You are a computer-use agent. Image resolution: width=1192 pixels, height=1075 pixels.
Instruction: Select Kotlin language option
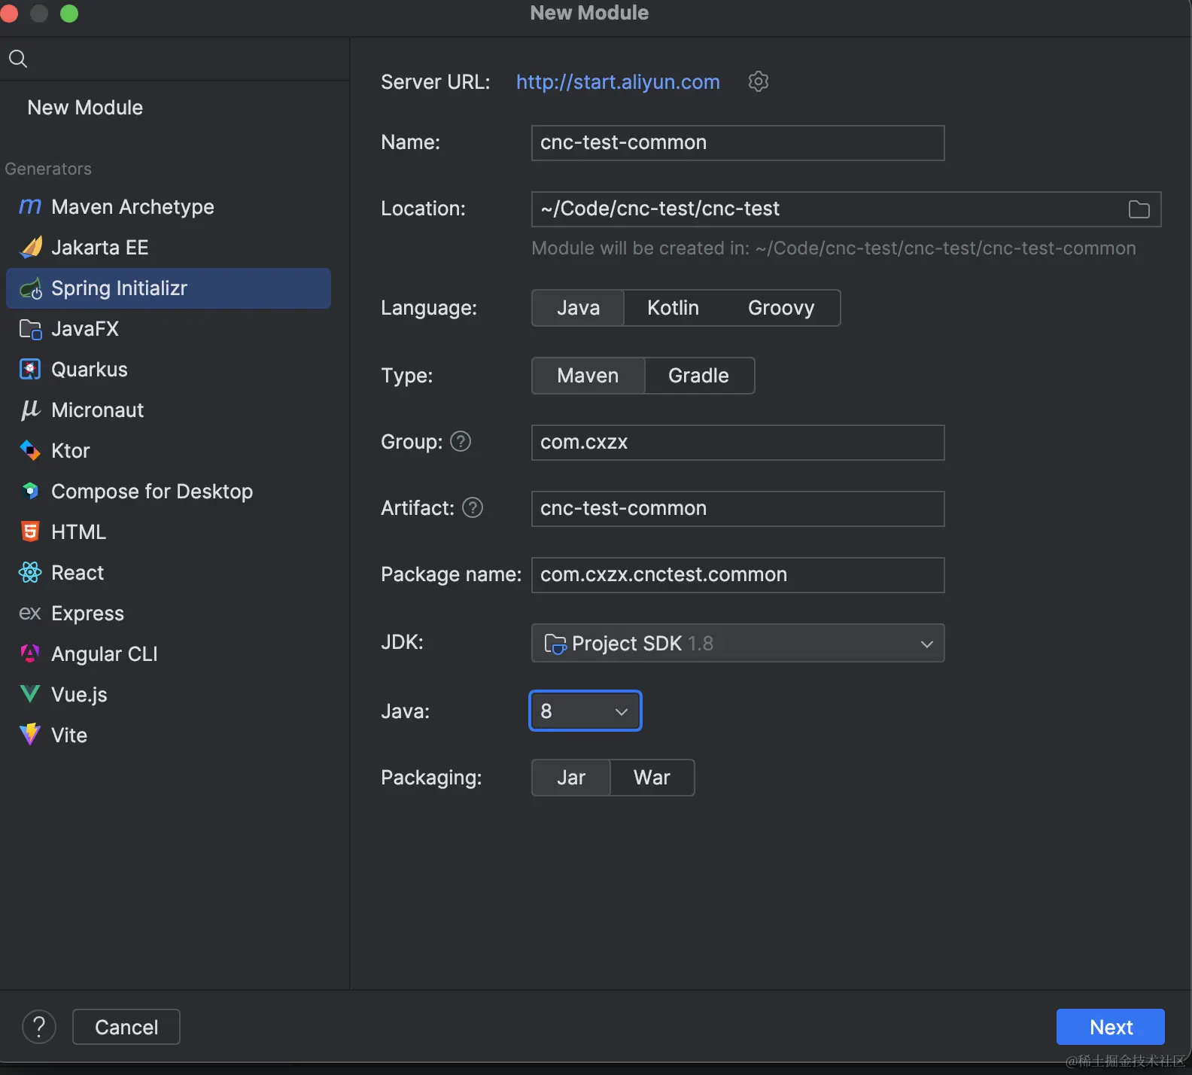673,308
